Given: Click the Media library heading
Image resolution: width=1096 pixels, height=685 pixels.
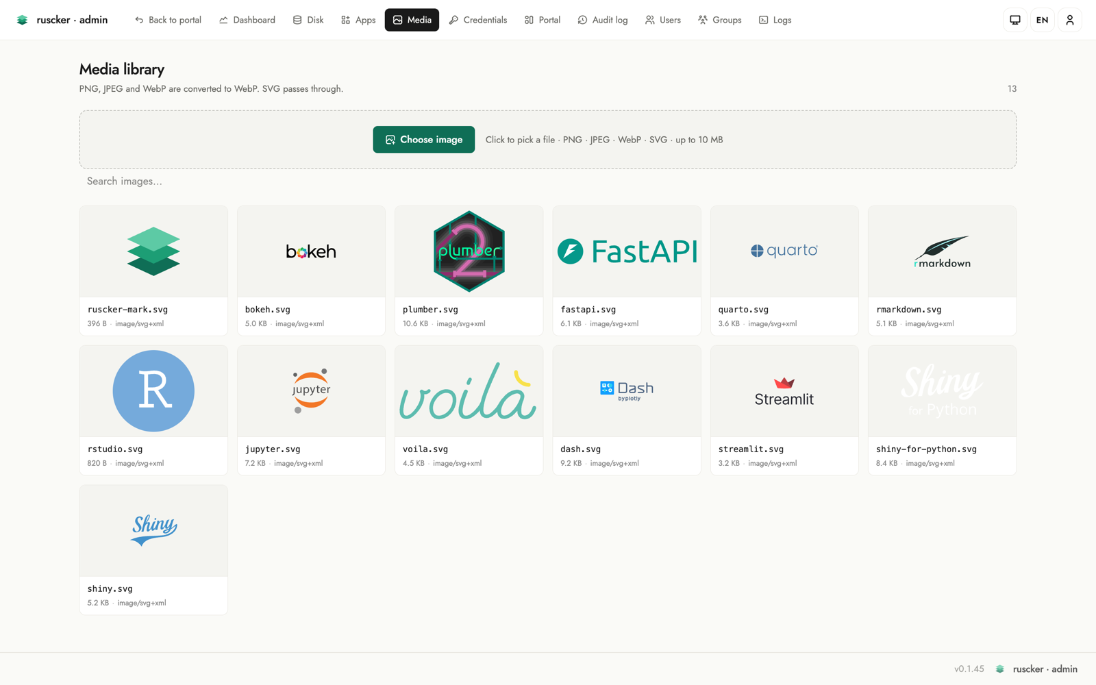Looking at the screenshot, I should pyautogui.click(x=122, y=69).
